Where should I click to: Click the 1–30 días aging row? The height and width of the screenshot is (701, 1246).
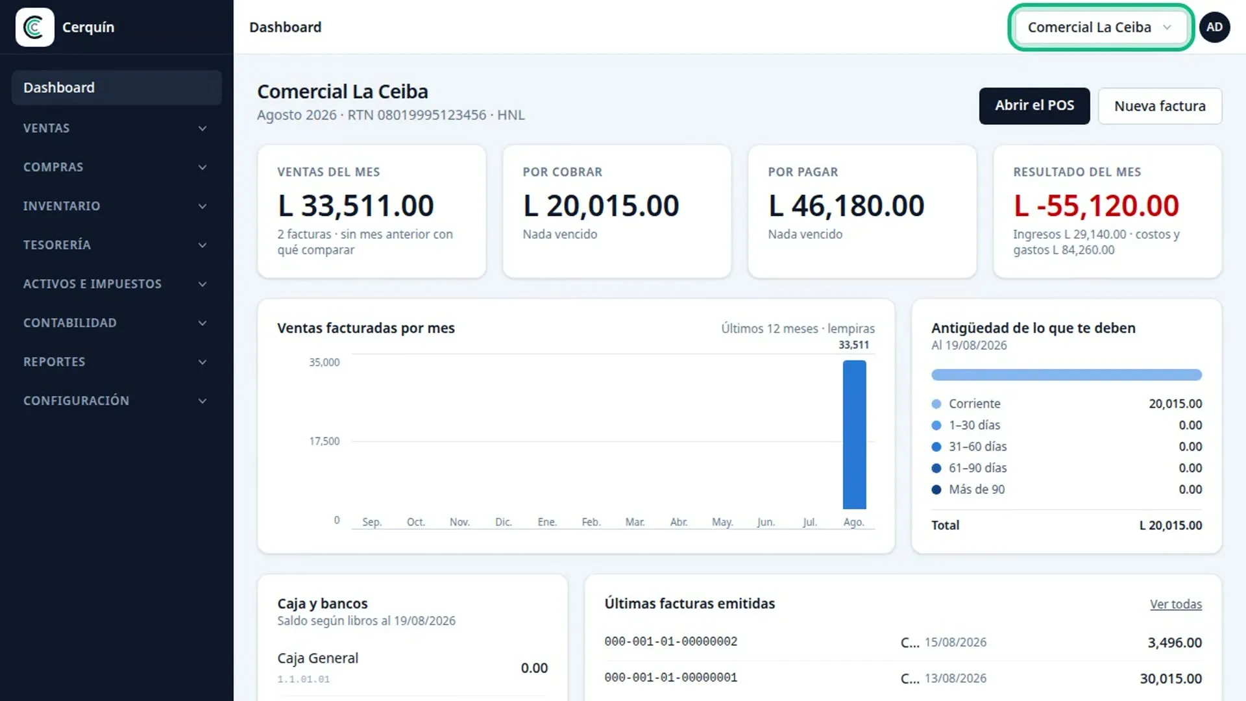pyautogui.click(x=1066, y=425)
